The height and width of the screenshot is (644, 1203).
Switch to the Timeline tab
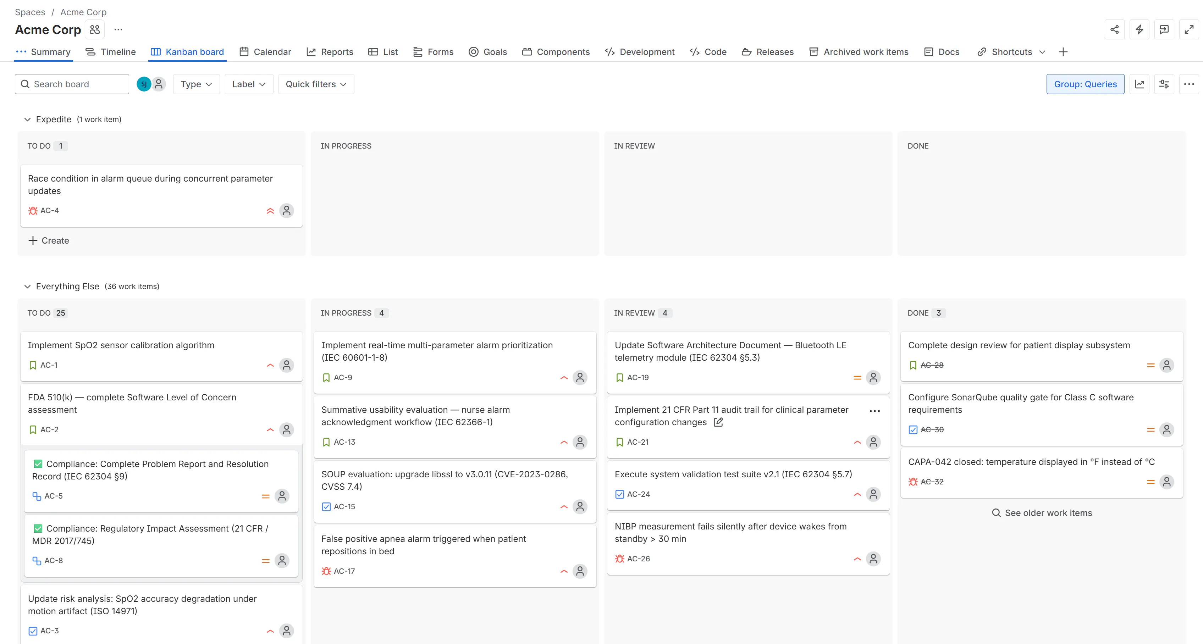[x=111, y=52]
